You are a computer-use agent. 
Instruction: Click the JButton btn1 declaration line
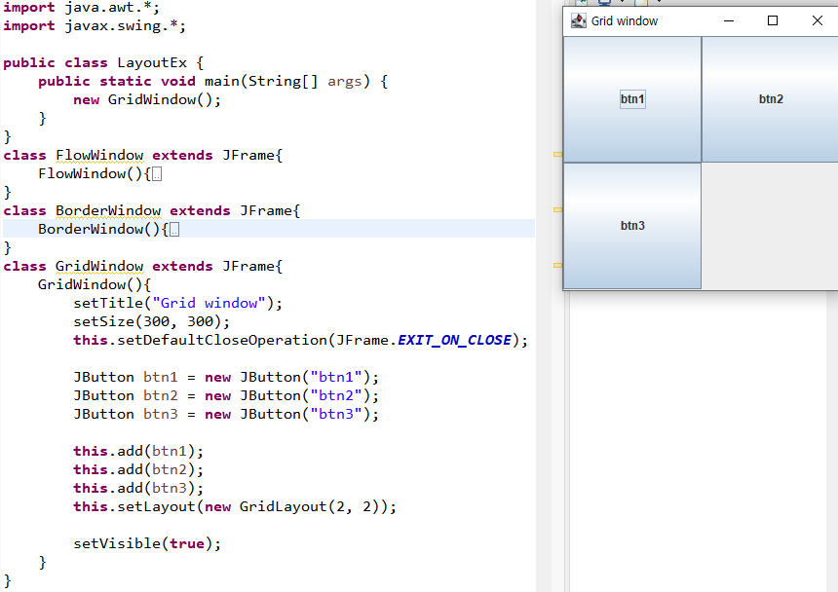(226, 378)
